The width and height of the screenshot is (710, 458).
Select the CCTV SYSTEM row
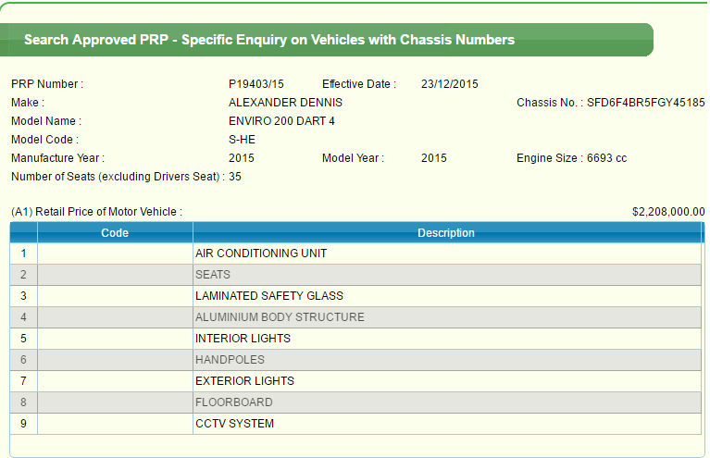[x=234, y=424]
